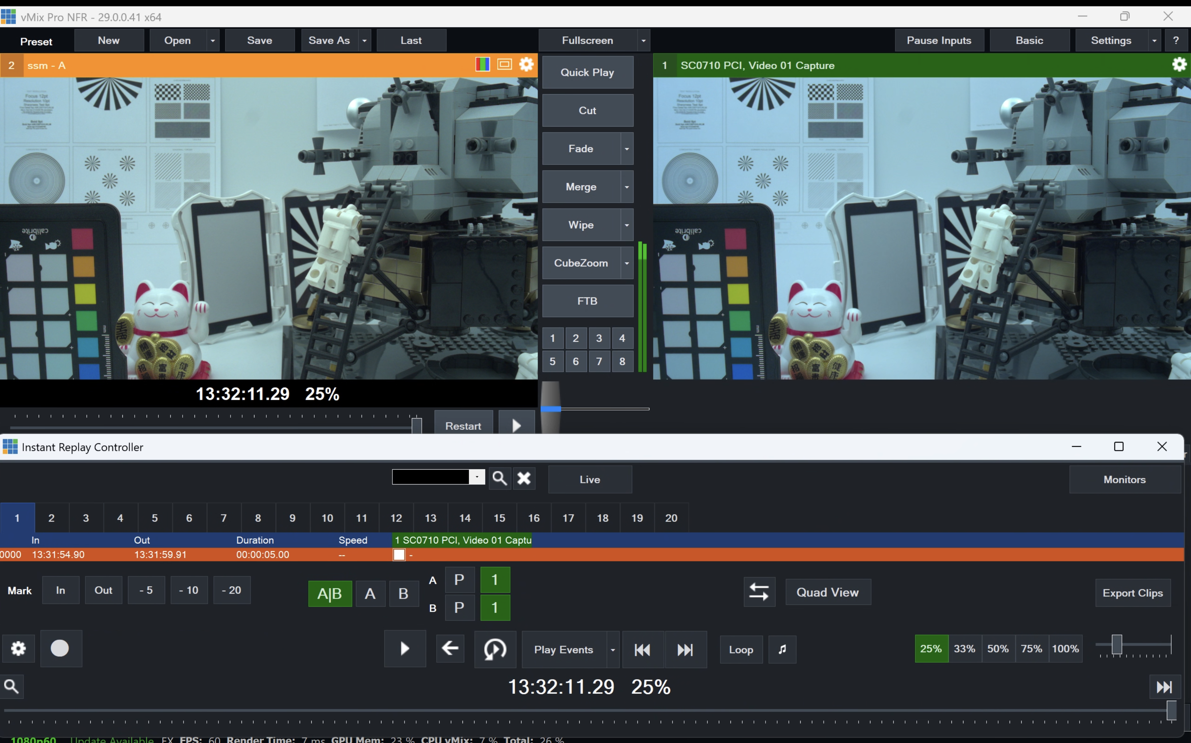The image size is (1191, 743).
Task: Click the replay search magnifier icon
Action: coord(499,478)
